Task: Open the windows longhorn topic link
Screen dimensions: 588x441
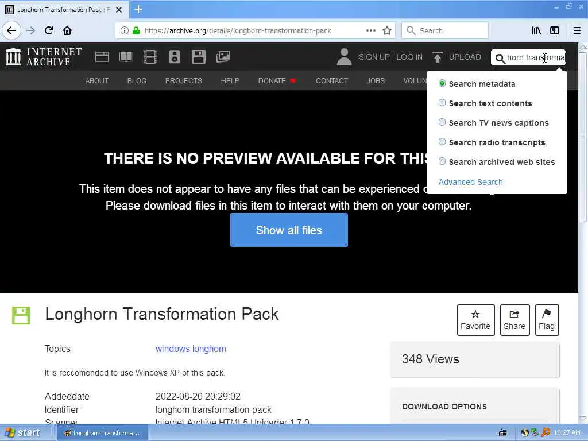Action: pos(191,349)
